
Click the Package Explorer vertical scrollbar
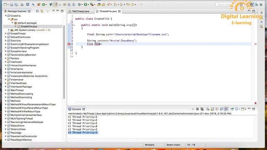pyautogui.click(x=64, y=62)
